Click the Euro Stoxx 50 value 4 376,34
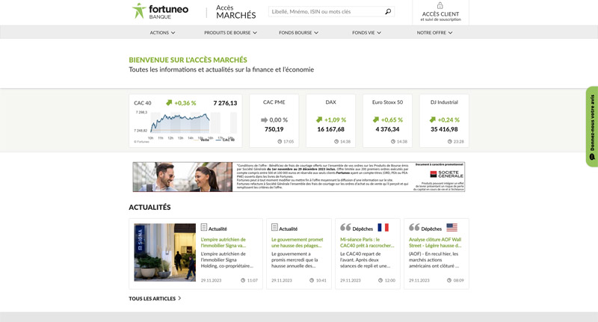The height and width of the screenshot is (322, 598). tap(387, 129)
